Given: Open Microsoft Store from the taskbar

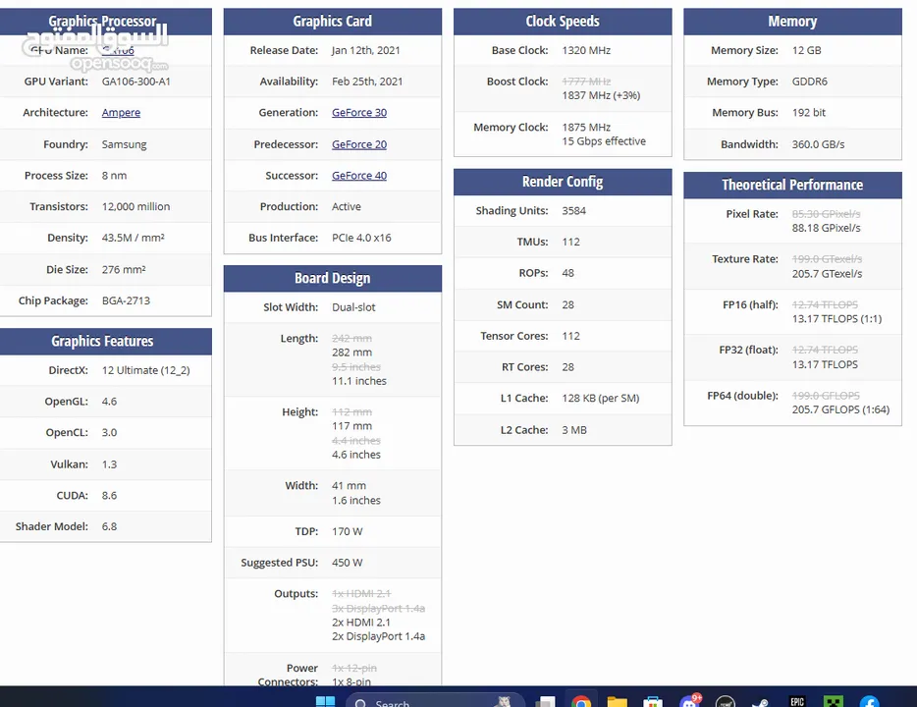Looking at the screenshot, I should tap(652, 701).
